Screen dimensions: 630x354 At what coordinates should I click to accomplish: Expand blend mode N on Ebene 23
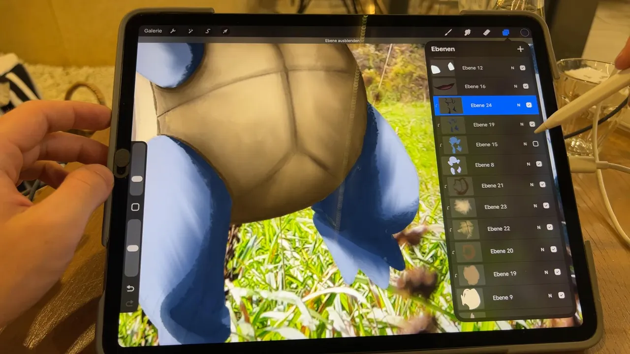coord(535,206)
